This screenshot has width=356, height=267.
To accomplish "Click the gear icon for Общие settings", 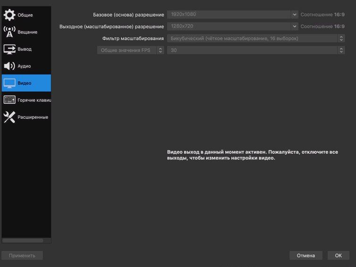I will point(9,15).
